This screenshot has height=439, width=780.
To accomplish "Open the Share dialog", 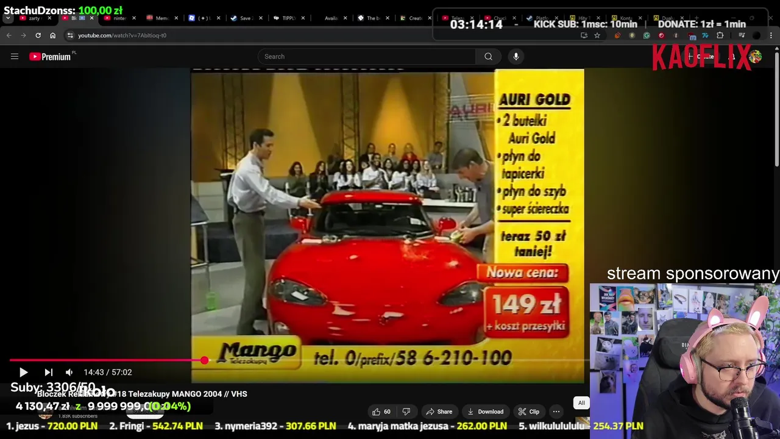I will (439, 412).
